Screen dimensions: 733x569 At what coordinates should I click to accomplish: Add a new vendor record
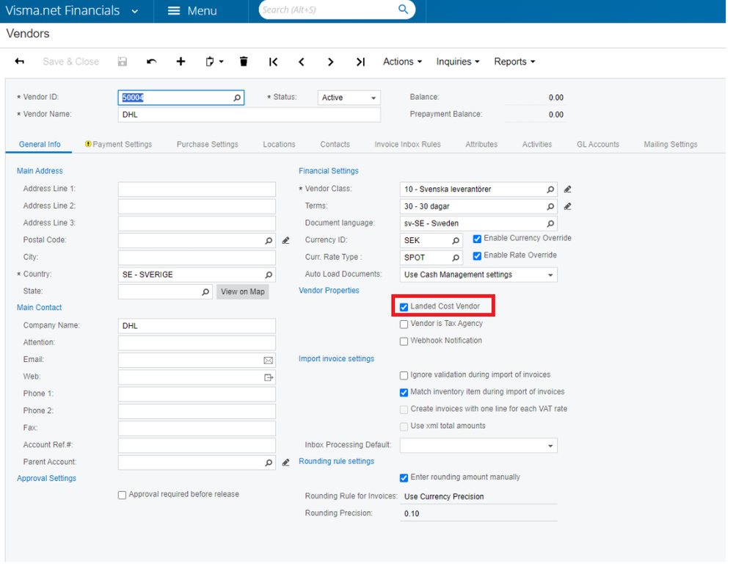pos(181,61)
